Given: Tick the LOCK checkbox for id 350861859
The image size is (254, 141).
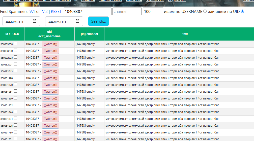Looking at the screenshot, I should (x=16, y=98).
